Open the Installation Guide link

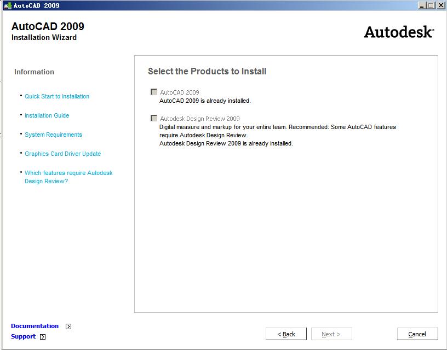click(x=47, y=115)
